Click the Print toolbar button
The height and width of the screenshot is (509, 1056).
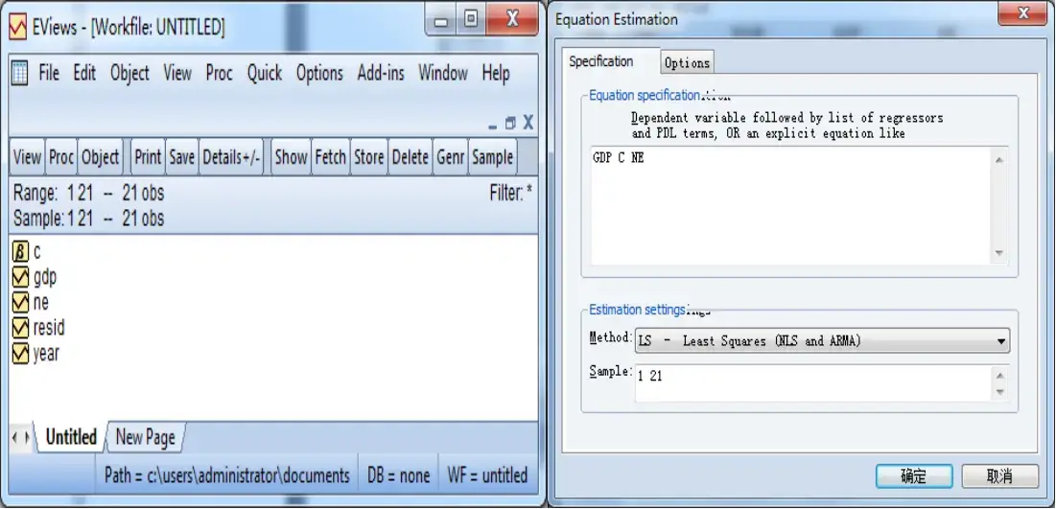148,157
